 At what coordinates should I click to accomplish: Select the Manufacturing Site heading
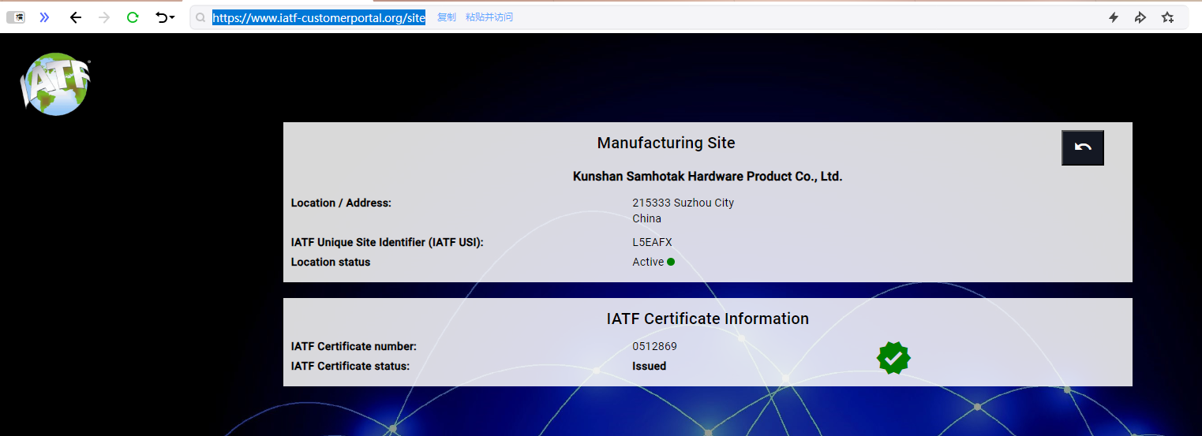tap(666, 143)
